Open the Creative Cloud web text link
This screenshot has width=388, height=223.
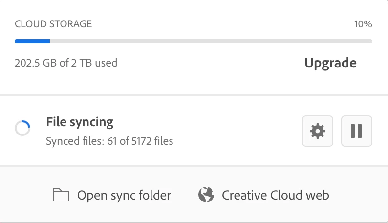coord(275,196)
